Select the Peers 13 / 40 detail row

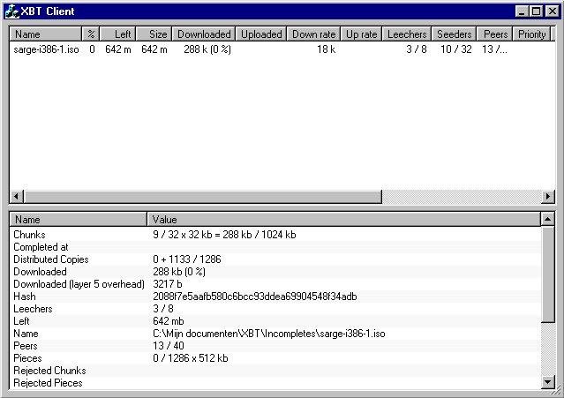(x=275, y=346)
